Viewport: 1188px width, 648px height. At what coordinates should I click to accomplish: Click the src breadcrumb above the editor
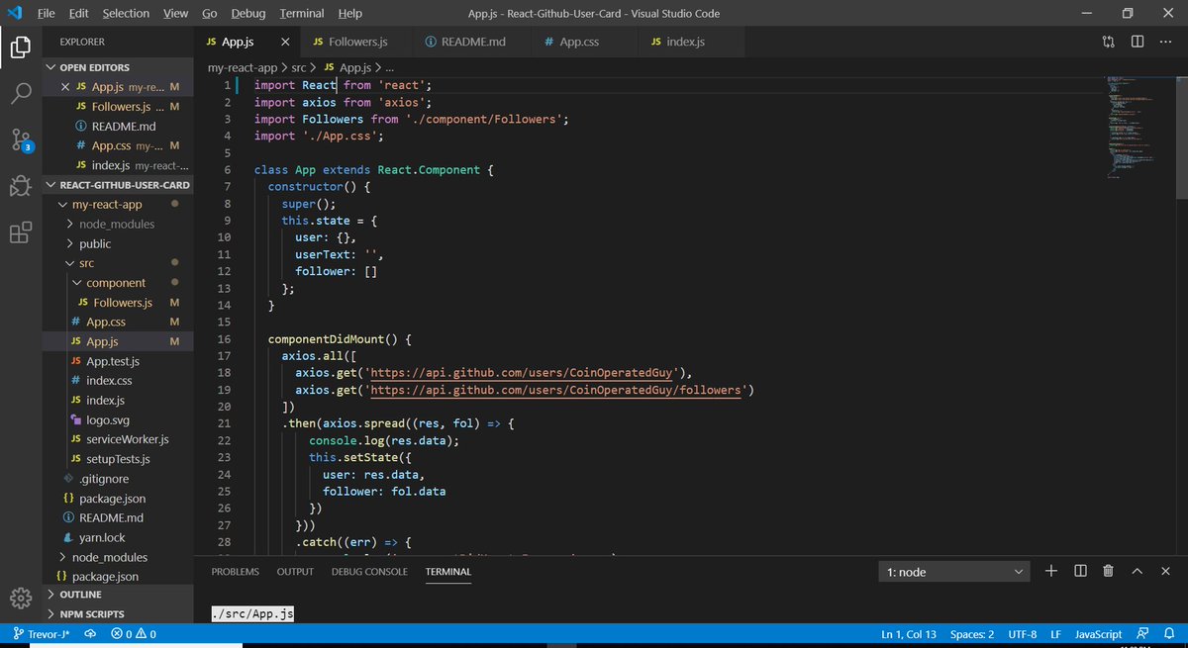point(299,67)
